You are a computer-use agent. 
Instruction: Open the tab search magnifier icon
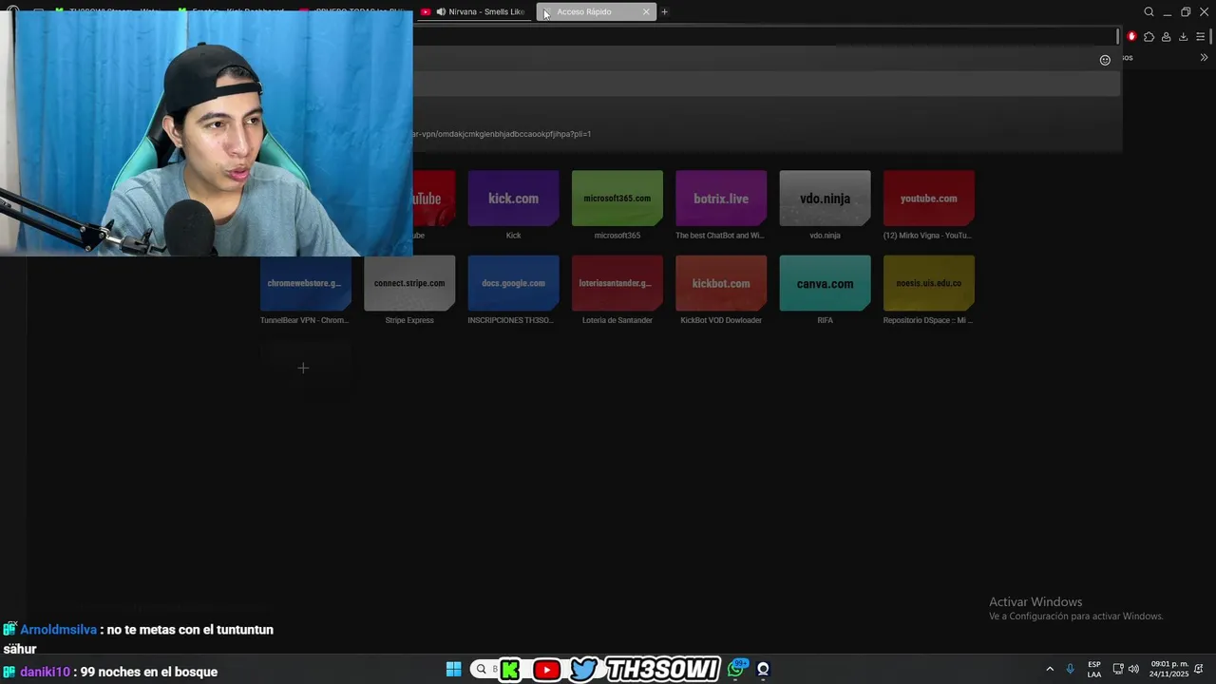(1149, 11)
